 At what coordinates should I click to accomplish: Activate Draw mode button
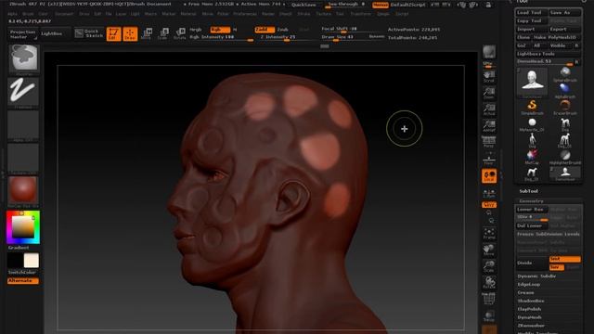point(130,33)
